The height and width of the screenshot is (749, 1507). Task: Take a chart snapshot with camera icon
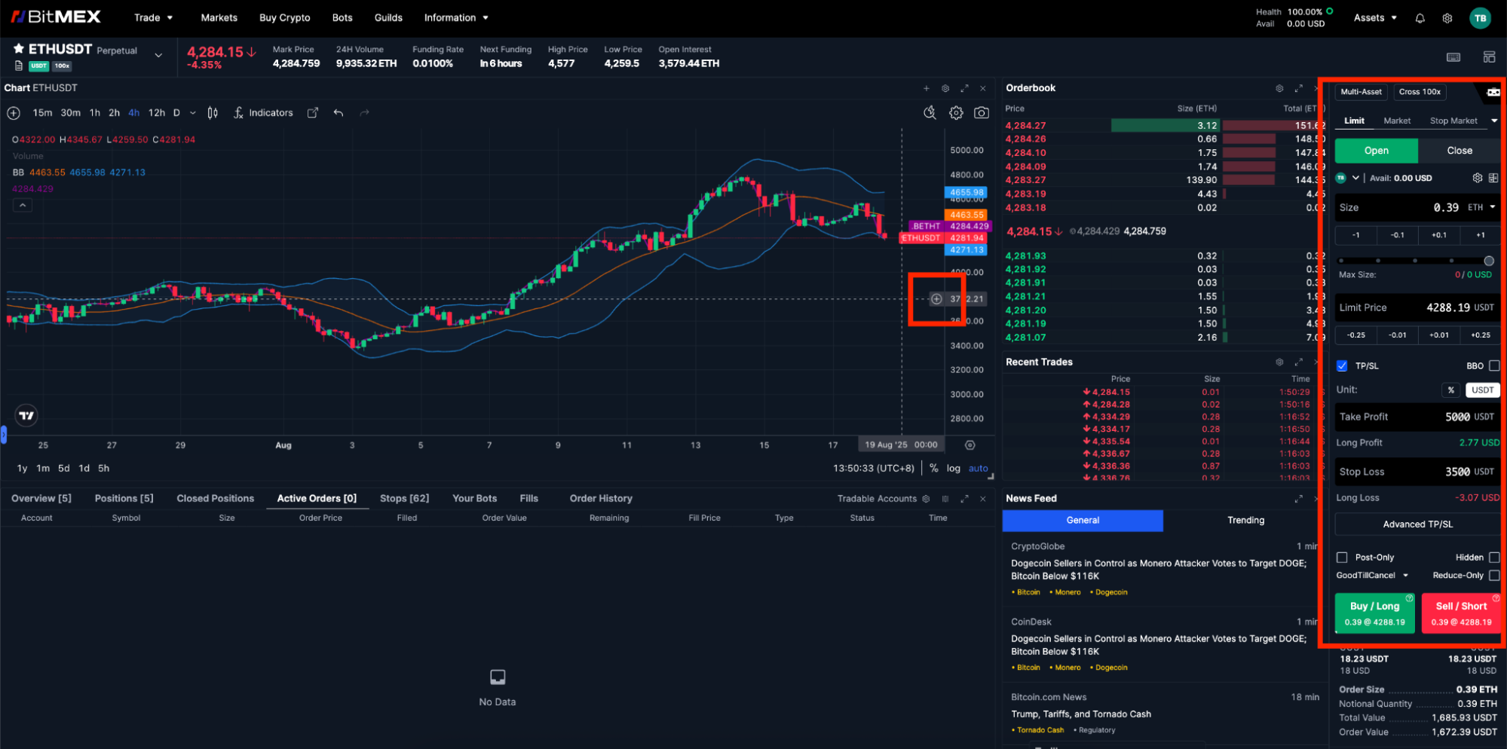[981, 113]
